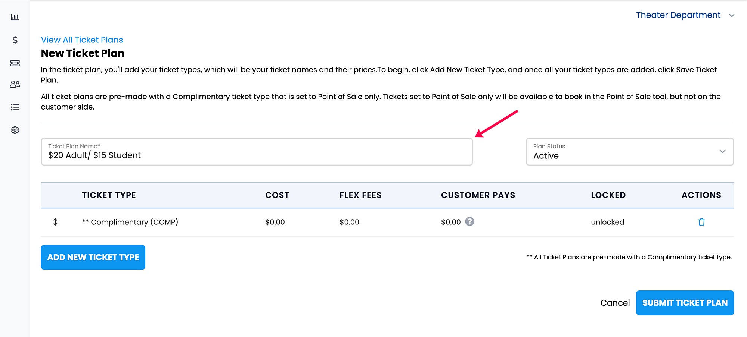
Task: Delete the Complimentary ticket with trash icon
Action: click(701, 222)
